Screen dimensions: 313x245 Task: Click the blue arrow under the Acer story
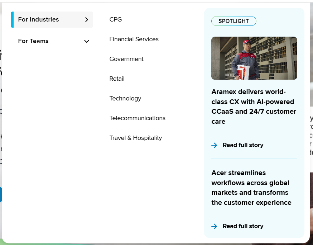point(215,226)
